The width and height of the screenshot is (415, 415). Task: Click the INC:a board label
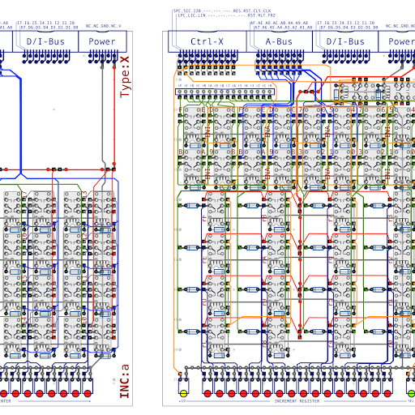pyautogui.click(x=125, y=381)
